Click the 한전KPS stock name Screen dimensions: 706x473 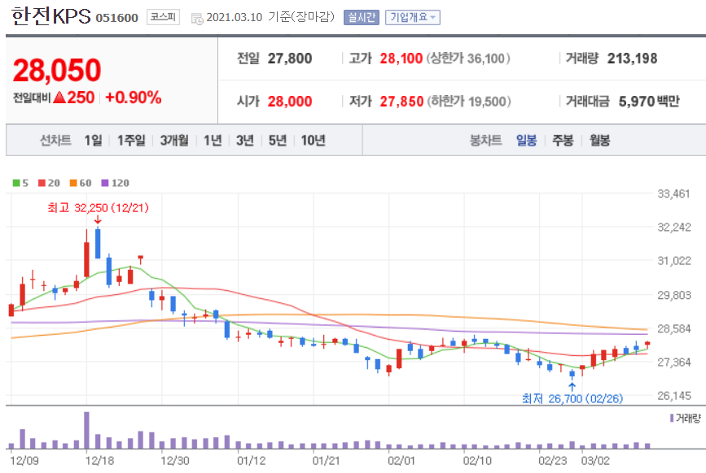[50, 16]
